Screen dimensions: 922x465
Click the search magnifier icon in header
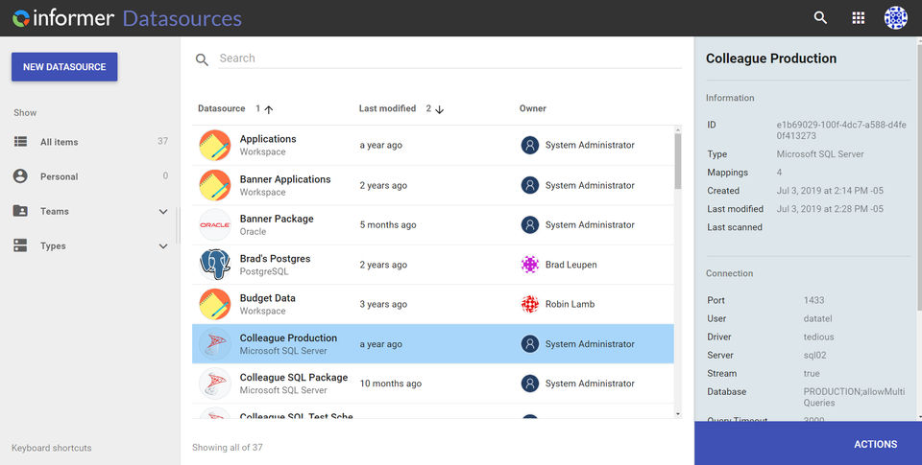[820, 18]
